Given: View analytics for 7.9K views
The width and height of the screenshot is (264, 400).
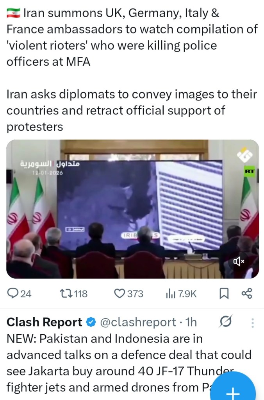Looking at the screenshot, I should 181,294.
